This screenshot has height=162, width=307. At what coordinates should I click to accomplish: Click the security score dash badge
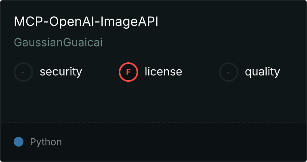(23, 72)
